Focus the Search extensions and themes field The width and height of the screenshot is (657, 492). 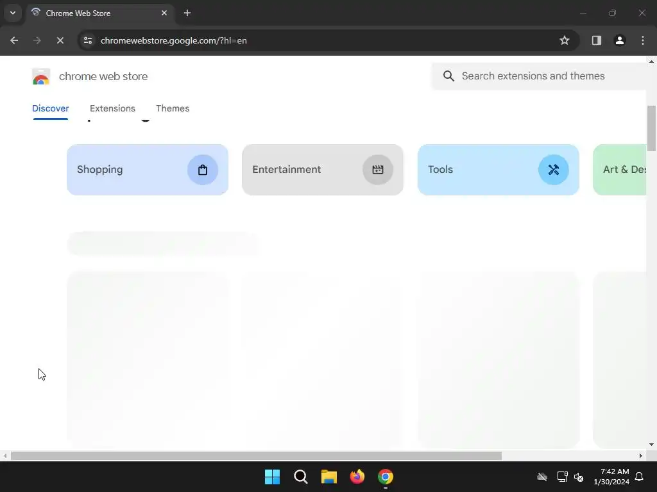pyautogui.click(x=540, y=76)
